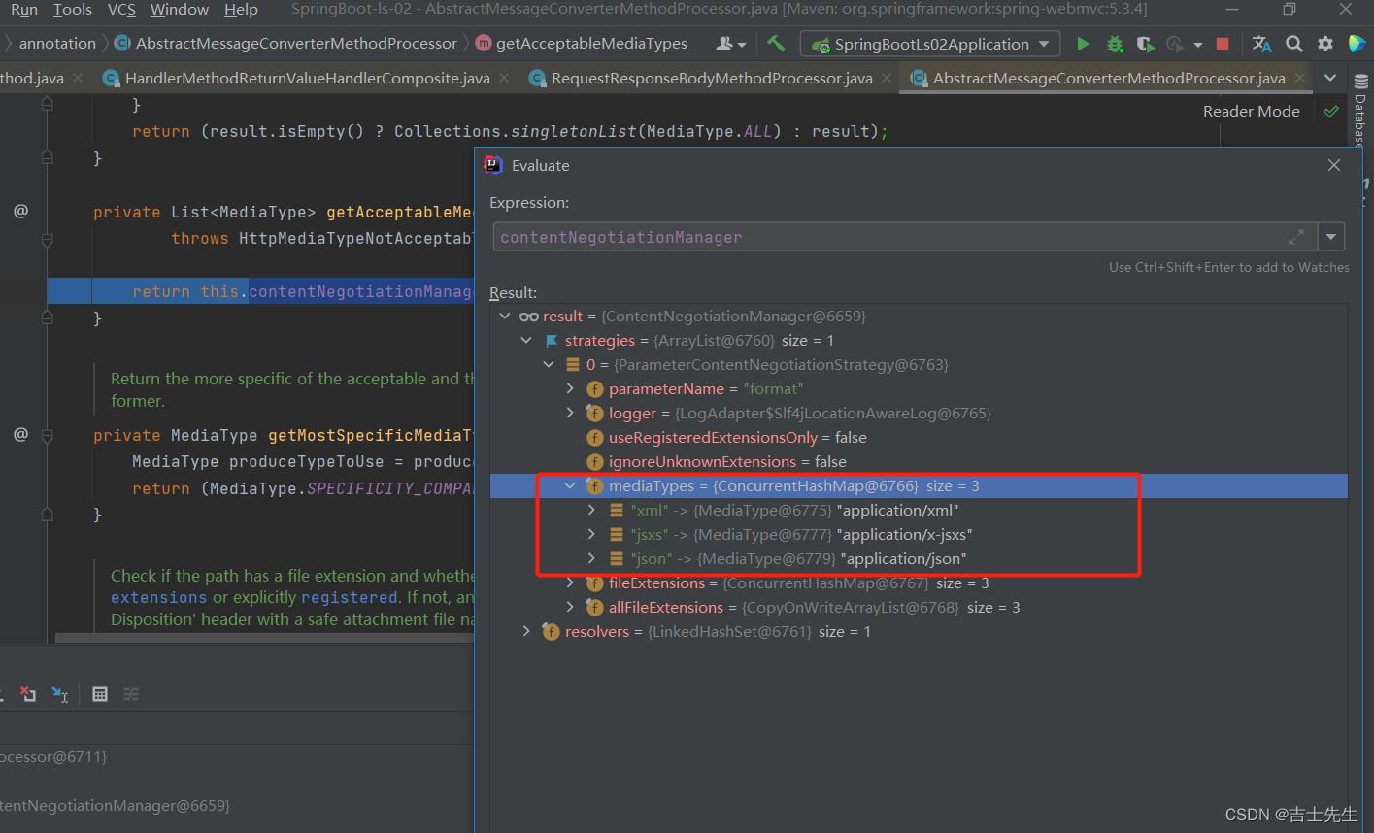Collapse the result root node
The height and width of the screenshot is (833, 1374).
(504, 317)
